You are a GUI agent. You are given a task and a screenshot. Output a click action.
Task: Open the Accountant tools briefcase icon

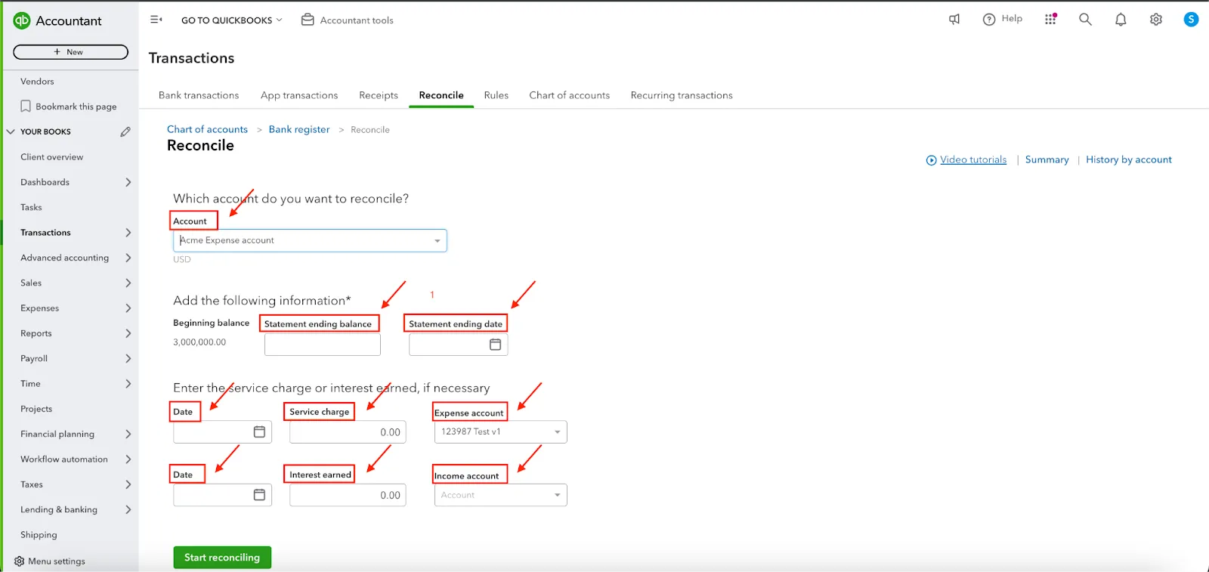[x=308, y=20]
